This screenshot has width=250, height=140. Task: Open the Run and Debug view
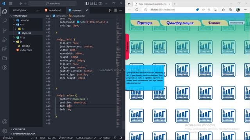pyautogui.click(x=5, y=39)
